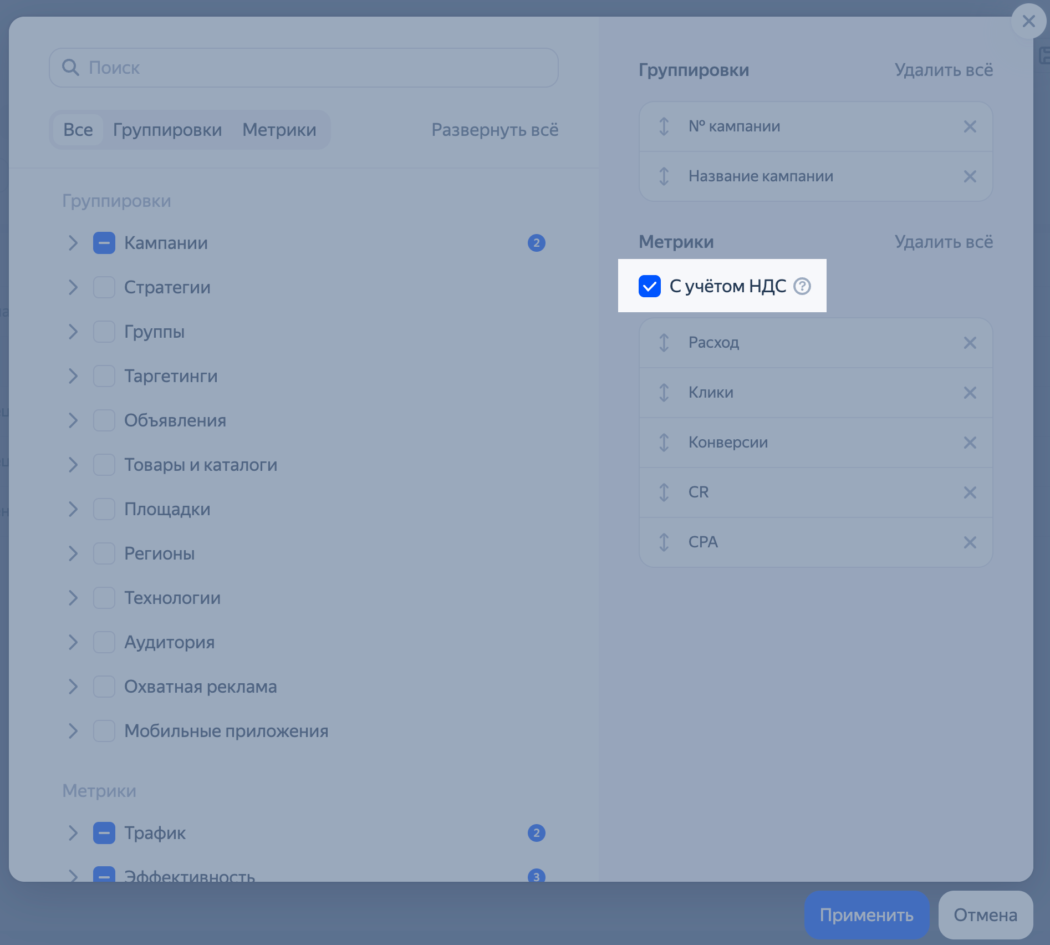1050x945 pixels.
Task: Click Отмена button
Action: coord(985,915)
